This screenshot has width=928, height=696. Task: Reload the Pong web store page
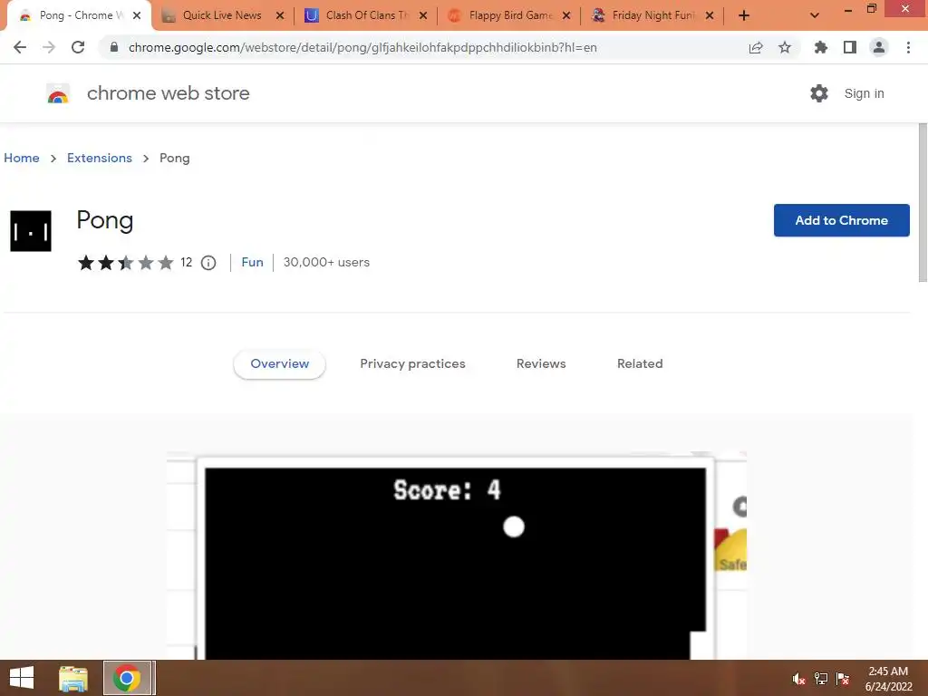78,47
